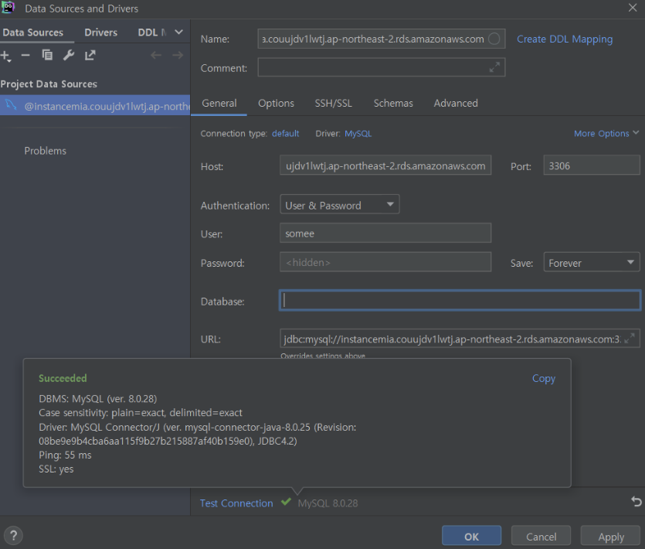Viewport: 645px width, 549px height.
Task: Click the hidden Password field
Action: pos(385,262)
